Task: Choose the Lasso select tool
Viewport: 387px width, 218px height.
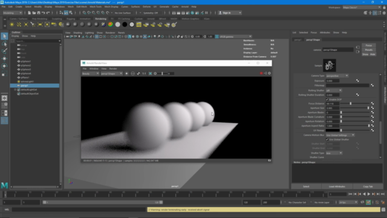Action: point(4,44)
